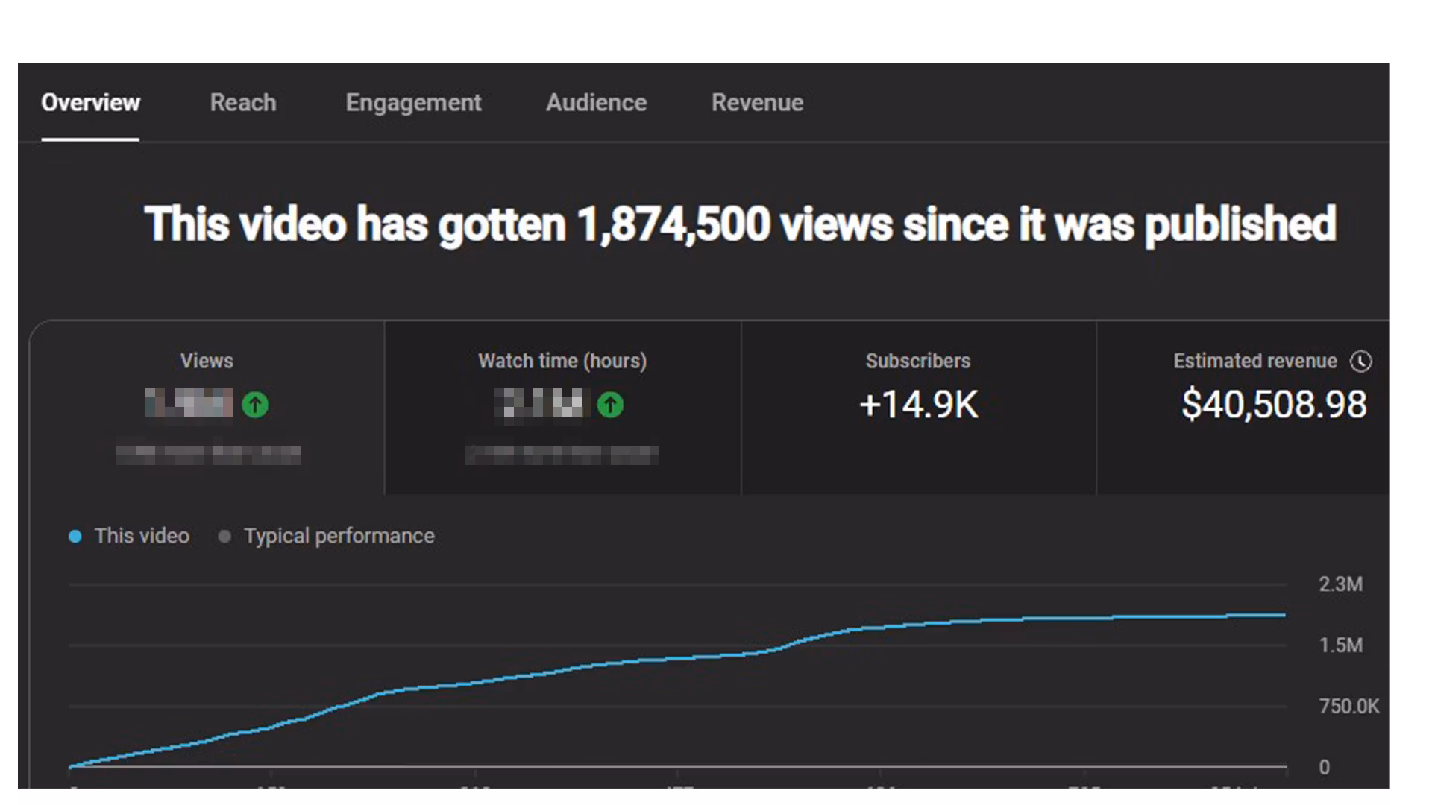Screen dimensions: 1432x805
Task: Click clock icon next to Estimated revenue
Action: tap(1360, 362)
